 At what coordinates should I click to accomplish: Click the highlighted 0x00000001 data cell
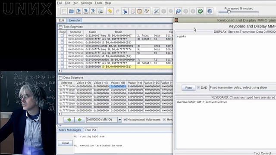118,87
